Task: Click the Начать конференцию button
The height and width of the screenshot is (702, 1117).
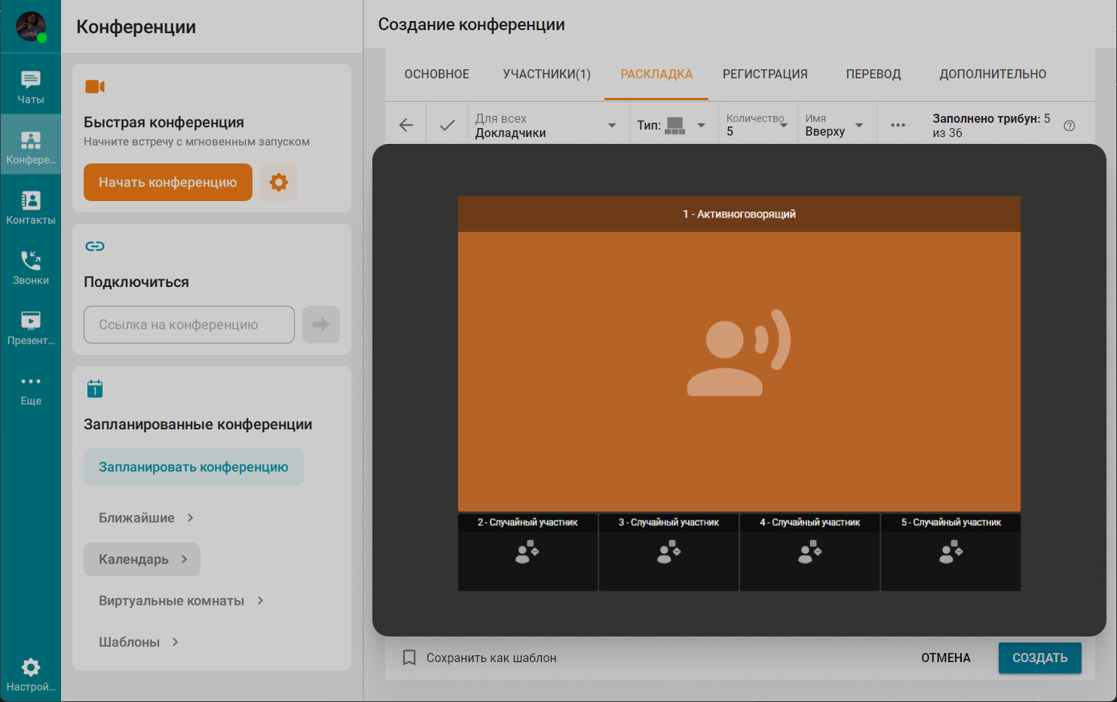Action: click(168, 182)
